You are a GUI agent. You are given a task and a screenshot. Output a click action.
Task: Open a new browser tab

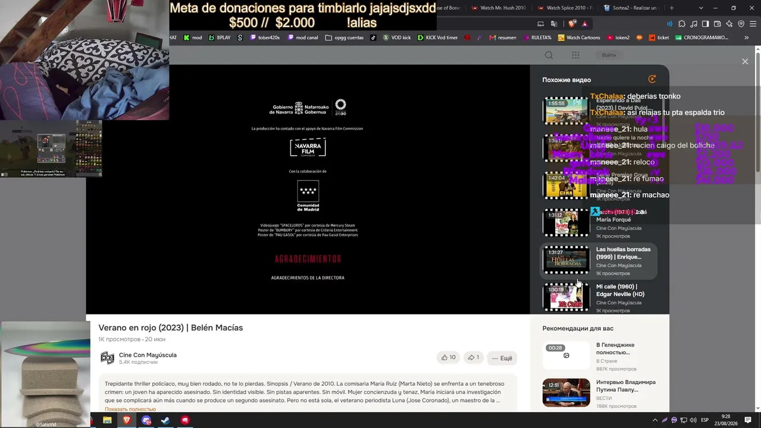672,8
